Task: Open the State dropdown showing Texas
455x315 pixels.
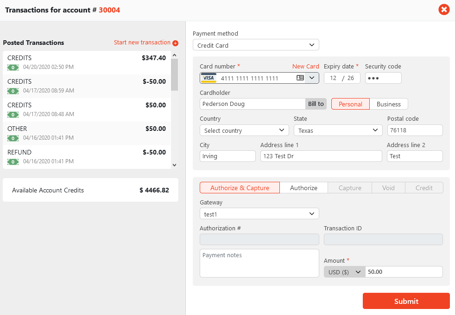Action: point(338,130)
